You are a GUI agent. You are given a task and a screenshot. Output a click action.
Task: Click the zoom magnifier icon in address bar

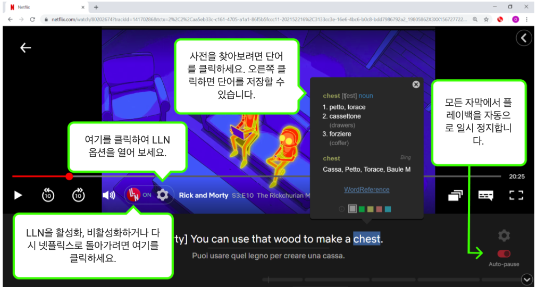475,20
